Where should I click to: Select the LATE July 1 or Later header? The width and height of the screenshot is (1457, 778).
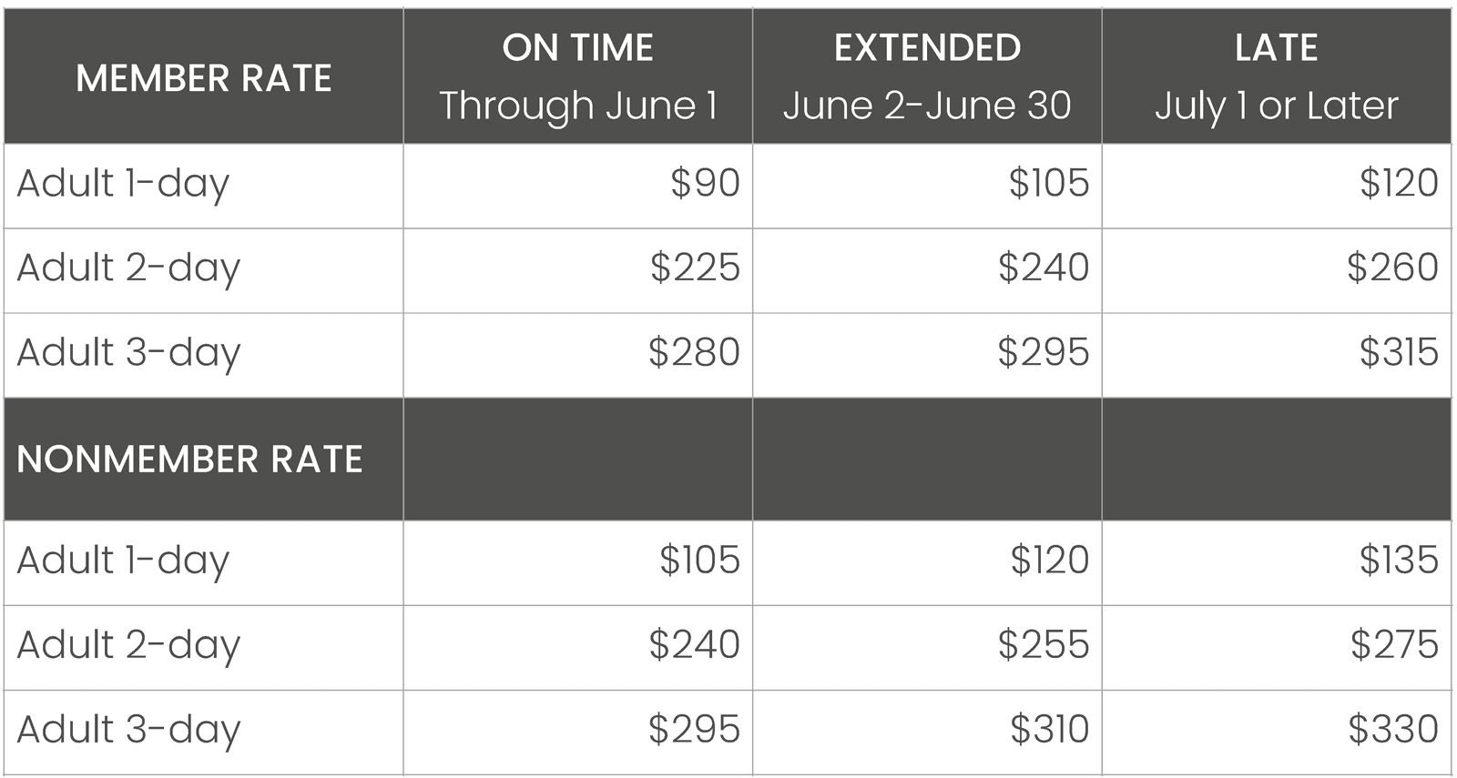pos(1277,77)
